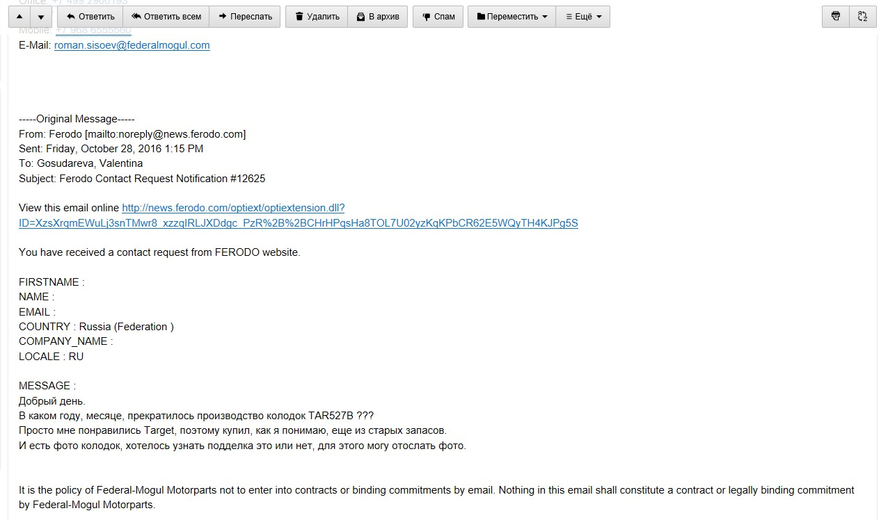Click the icon right of the printer
The image size is (881, 520).
pyautogui.click(x=862, y=17)
